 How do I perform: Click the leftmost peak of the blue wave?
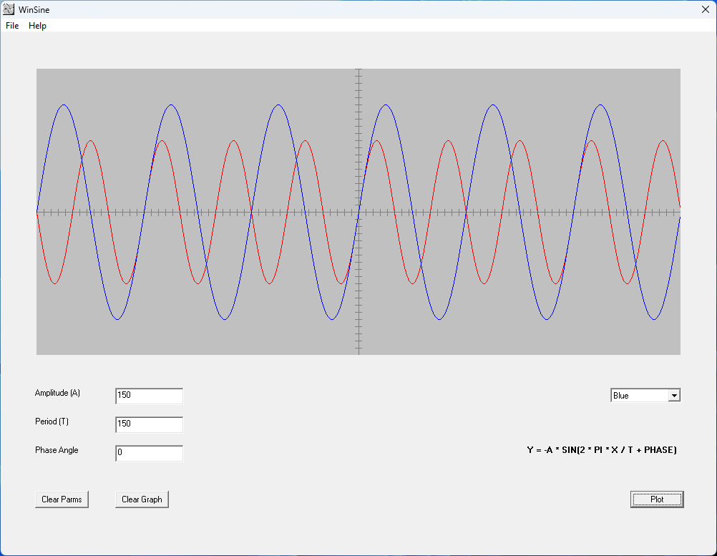coord(64,105)
